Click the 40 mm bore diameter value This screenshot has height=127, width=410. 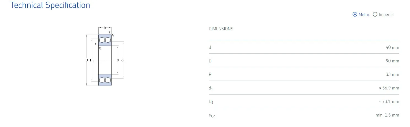tap(392, 47)
